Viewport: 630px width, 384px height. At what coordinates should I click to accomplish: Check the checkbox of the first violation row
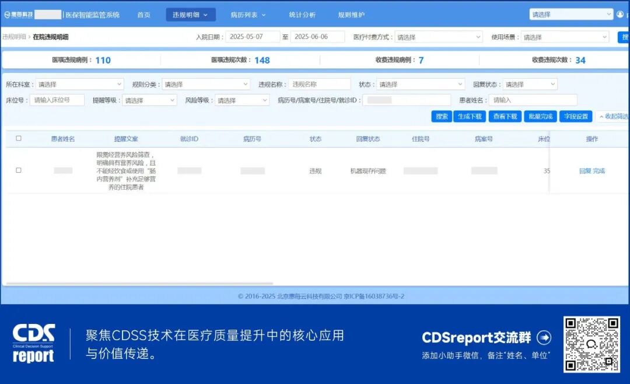pyautogui.click(x=18, y=170)
